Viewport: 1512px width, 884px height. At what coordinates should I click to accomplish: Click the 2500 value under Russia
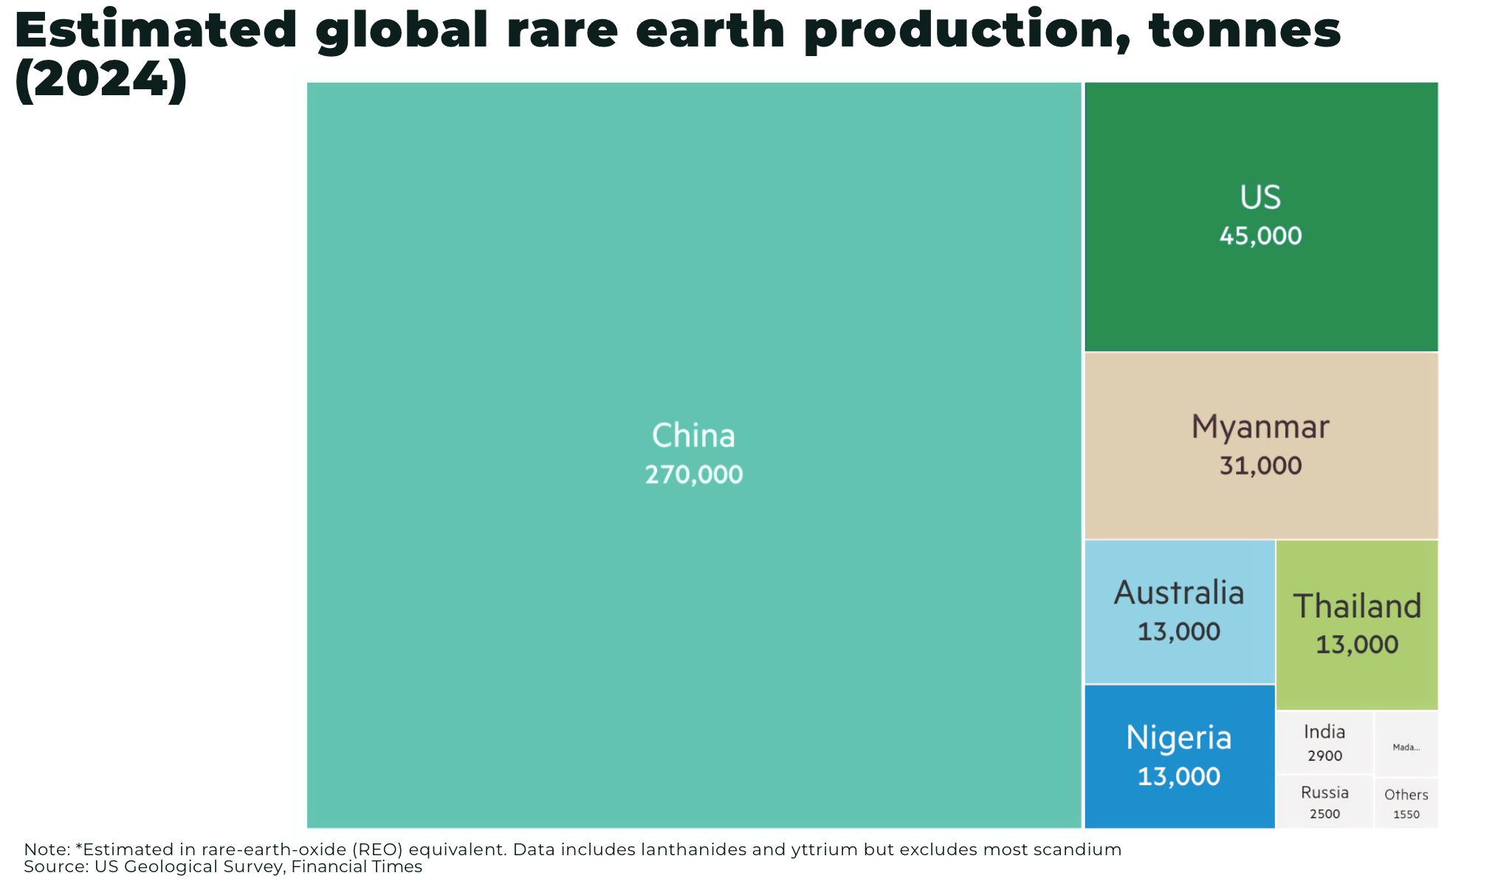tap(1324, 814)
